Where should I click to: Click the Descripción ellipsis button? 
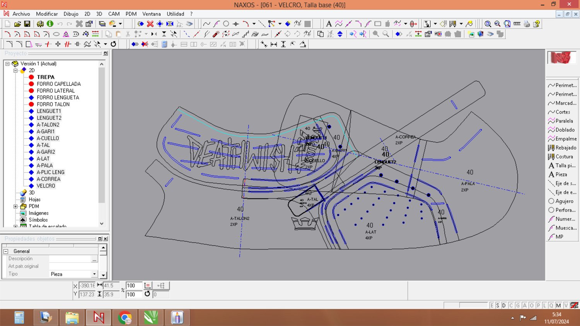(x=94, y=259)
